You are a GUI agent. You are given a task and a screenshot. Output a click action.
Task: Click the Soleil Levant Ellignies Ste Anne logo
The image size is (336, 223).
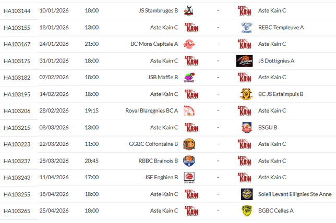(x=247, y=194)
